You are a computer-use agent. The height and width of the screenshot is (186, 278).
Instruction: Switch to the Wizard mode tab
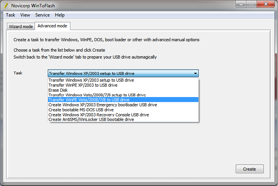pos(21,27)
